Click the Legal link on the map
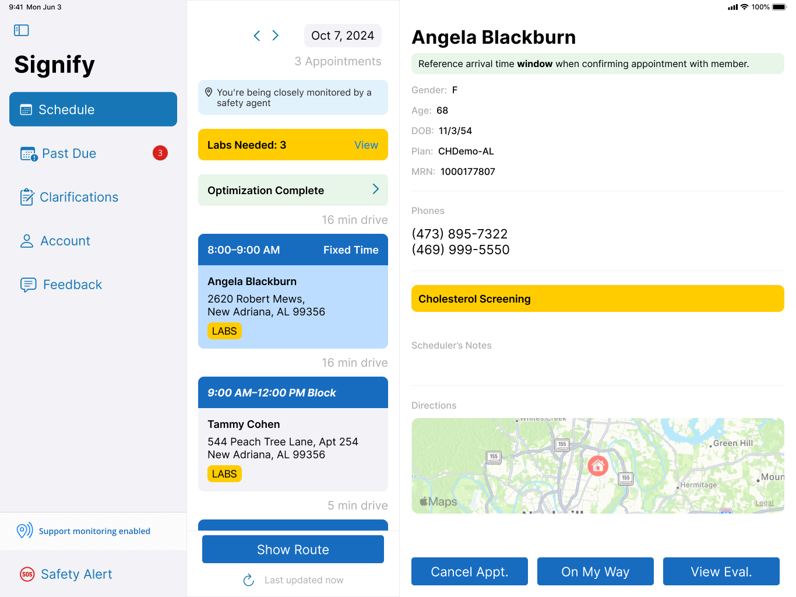 point(765,503)
